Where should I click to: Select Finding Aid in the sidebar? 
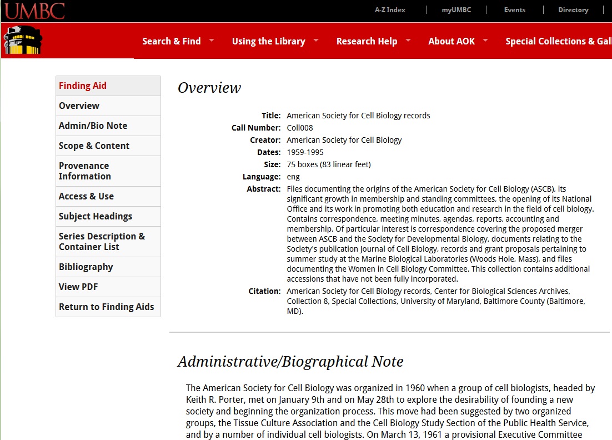[x=108, y=86]
